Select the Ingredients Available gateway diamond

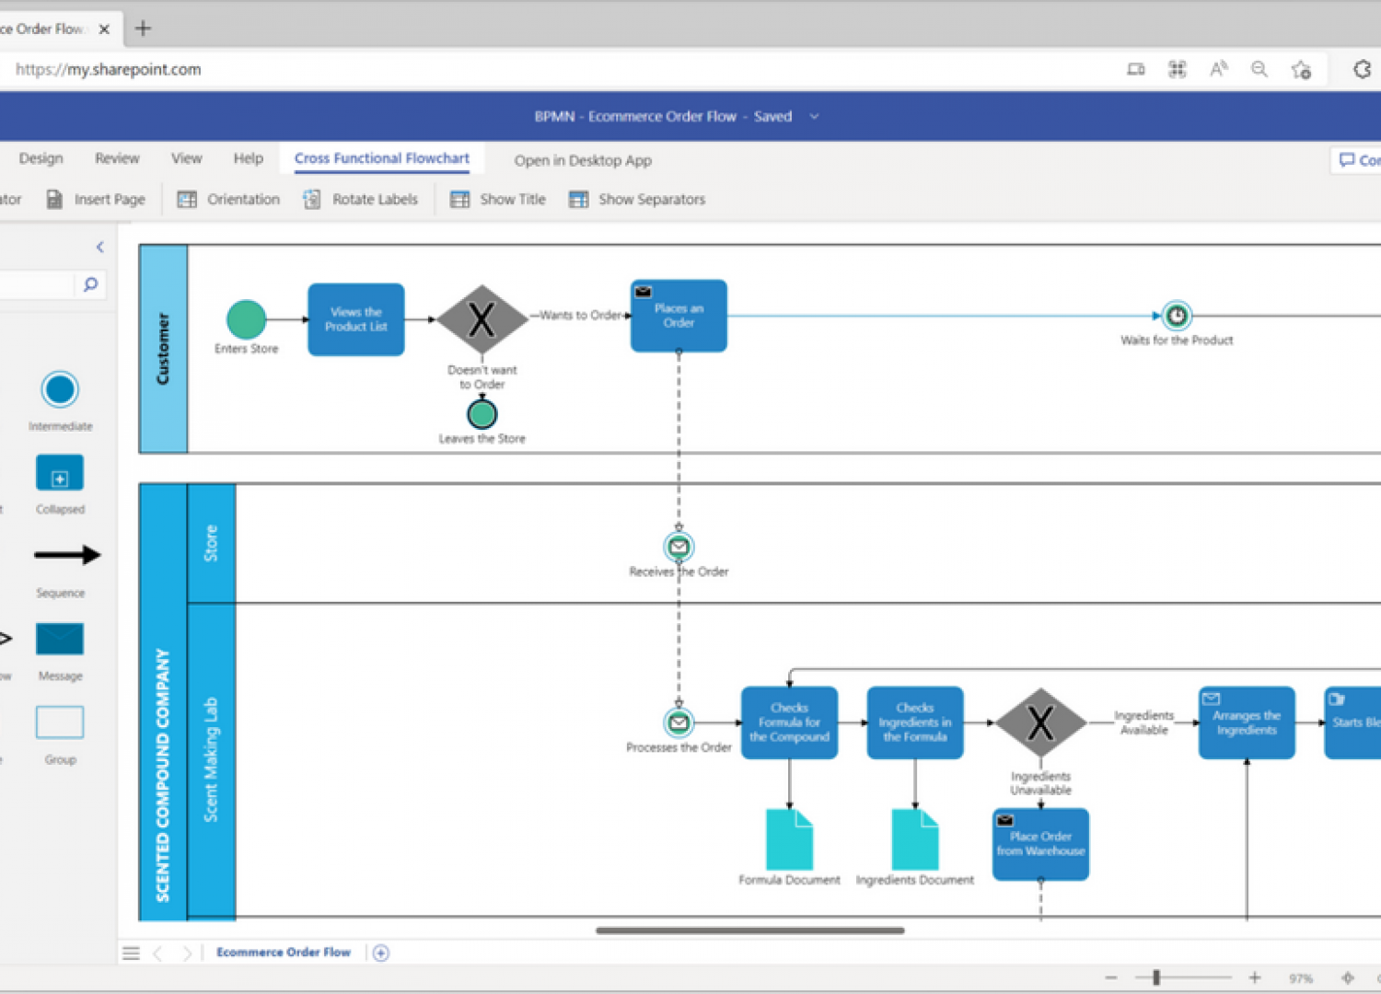[1040, 723]
